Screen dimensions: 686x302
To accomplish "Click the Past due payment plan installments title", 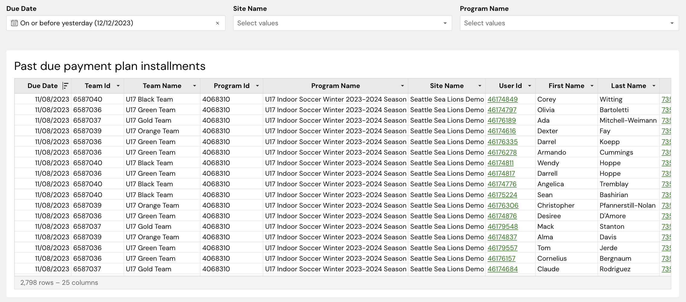I will click(x=110, y=66).
